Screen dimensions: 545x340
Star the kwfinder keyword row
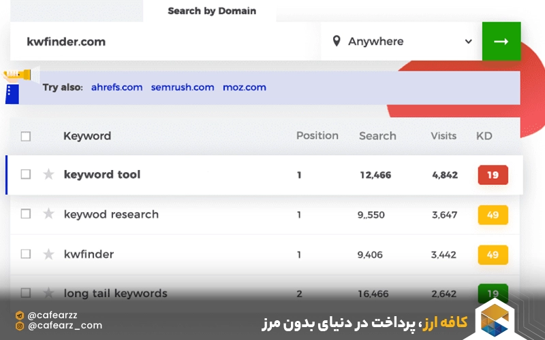48,254
